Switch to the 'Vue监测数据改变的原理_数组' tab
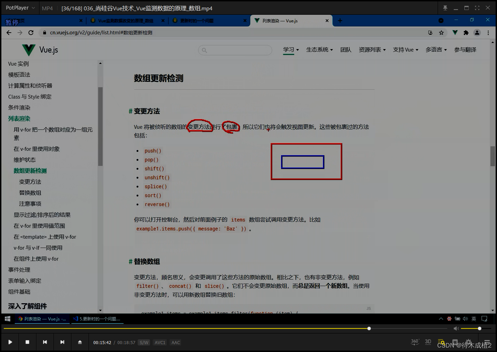497x352 pixels. tap(126, 21)
